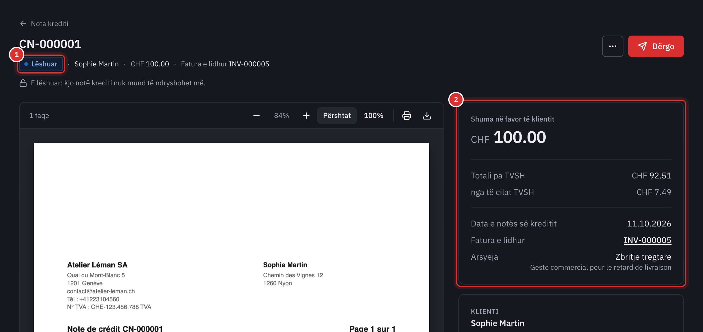
Task: Open linked invoice INV-000005 in summary panel
Action: [x=647, y=240]
